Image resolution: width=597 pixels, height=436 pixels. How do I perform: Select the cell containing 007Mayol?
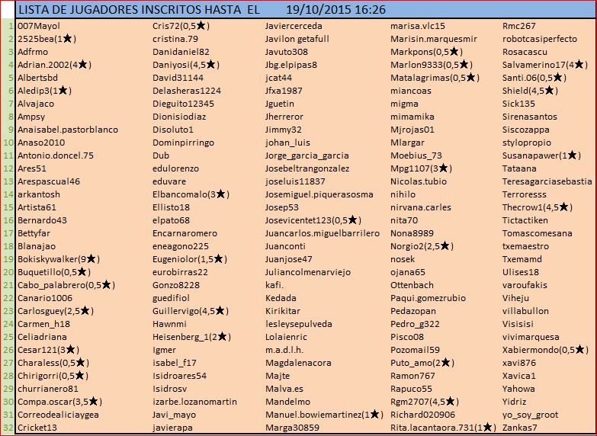(x=38, y=25)
